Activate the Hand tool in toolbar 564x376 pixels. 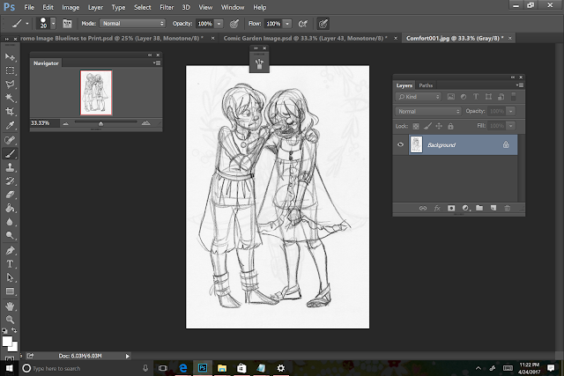(10, 306)
